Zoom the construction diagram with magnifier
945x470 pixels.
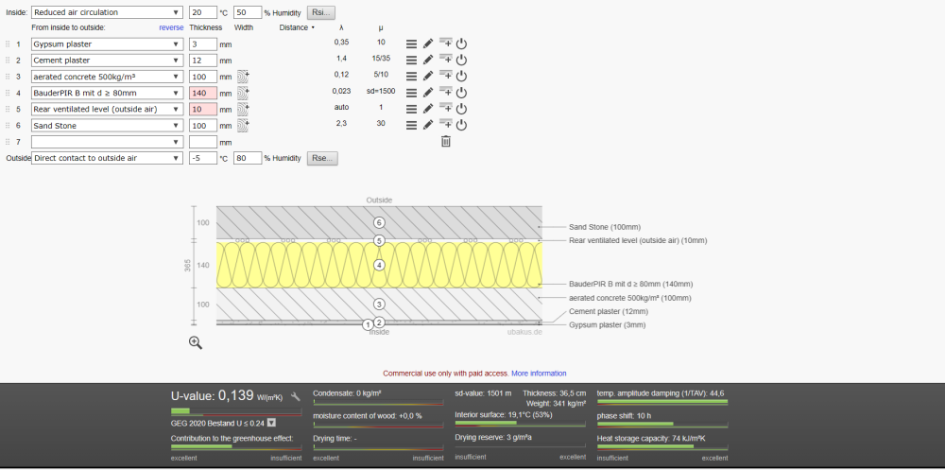(196, 342)
